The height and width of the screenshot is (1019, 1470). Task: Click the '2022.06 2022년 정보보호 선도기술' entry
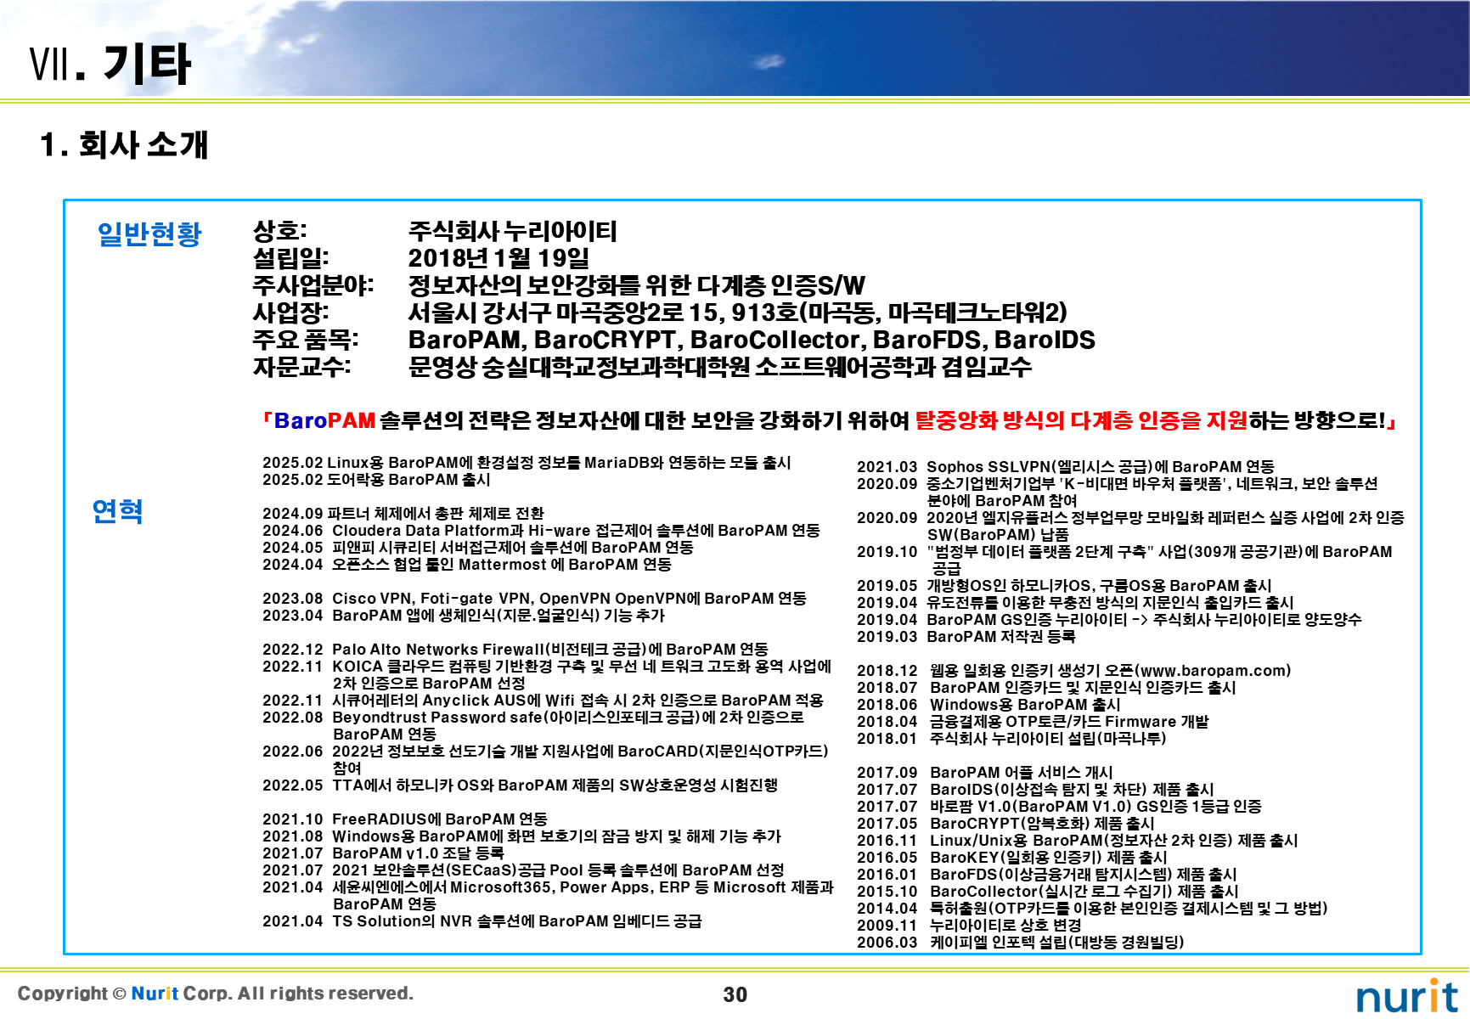click(x=545, y=760)
